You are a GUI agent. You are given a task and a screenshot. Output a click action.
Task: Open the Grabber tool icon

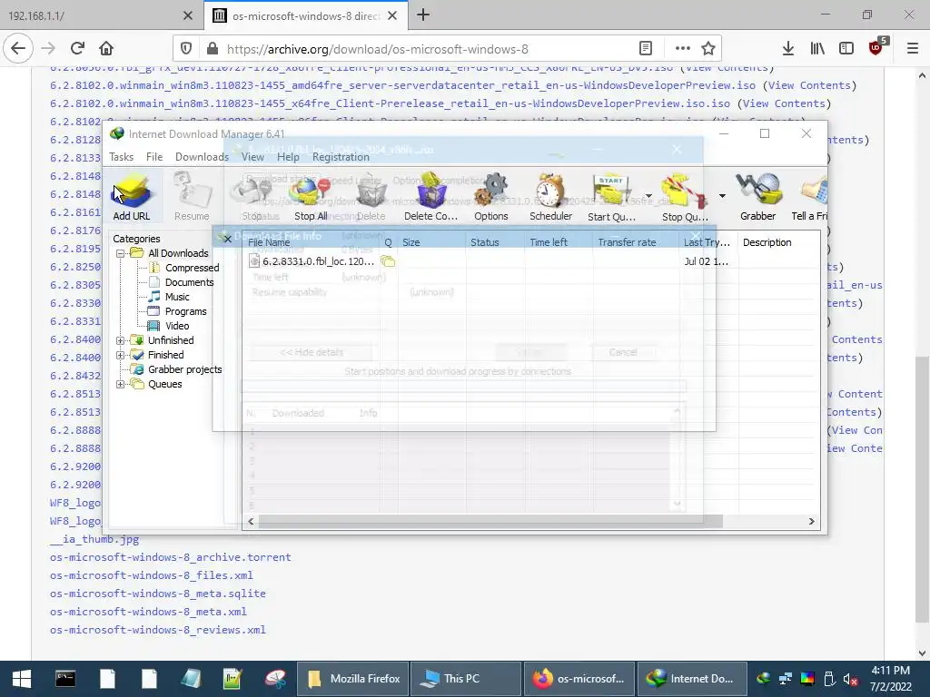[758, 197]
